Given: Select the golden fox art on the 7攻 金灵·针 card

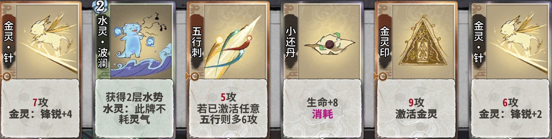Looking at the screenshot, I should point(47,42).
